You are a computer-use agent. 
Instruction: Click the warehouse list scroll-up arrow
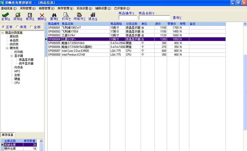41,141
